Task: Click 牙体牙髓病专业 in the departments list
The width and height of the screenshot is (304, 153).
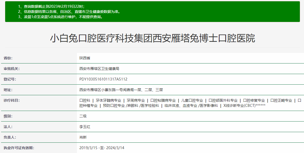Action: pos(108,100)
